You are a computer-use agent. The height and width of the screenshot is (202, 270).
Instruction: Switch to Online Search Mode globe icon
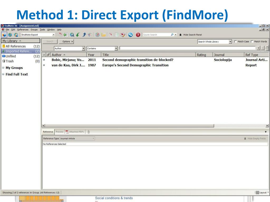(x=10, y=35)
